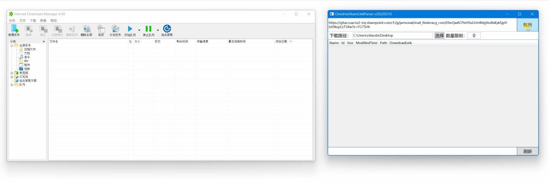
Task: Expand the 队列 tree node
Action: (x=12, y=84)
